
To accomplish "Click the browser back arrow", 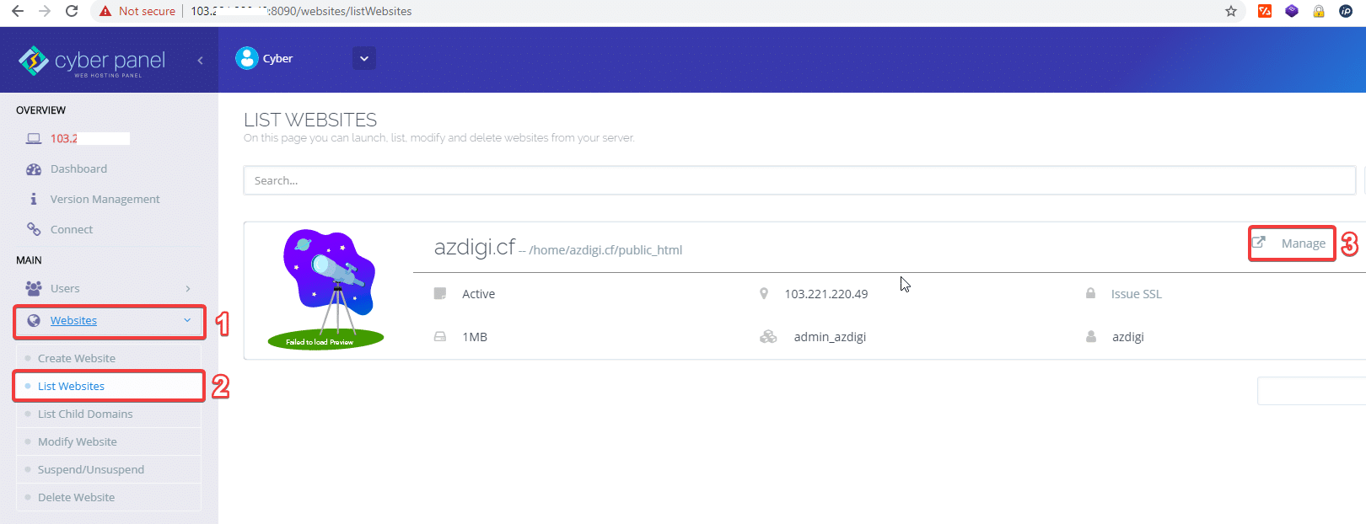I will 18,11.
